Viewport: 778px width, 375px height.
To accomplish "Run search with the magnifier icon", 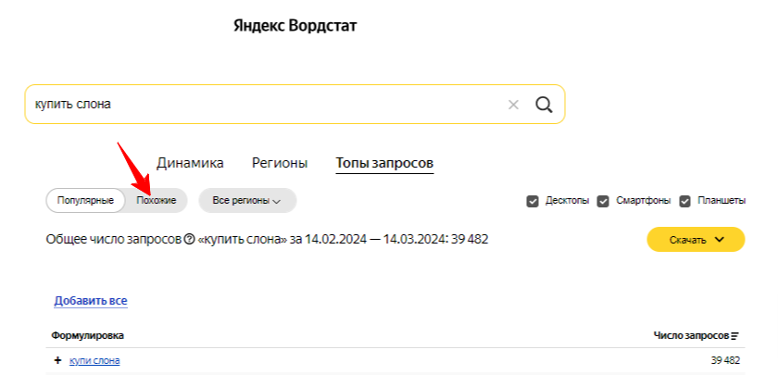I will 544,105.
